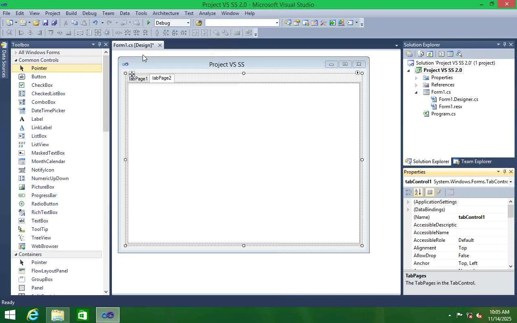Click the View Designer icon in Solution Explorer
Screen dimensions: 517x323
click(450, 54)
